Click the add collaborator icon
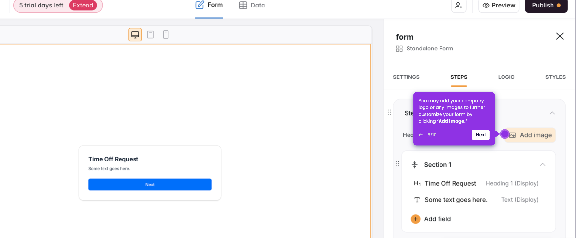 [459, 6]
